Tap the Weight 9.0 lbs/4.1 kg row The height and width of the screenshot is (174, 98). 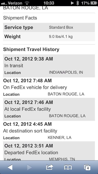(49, 37)
